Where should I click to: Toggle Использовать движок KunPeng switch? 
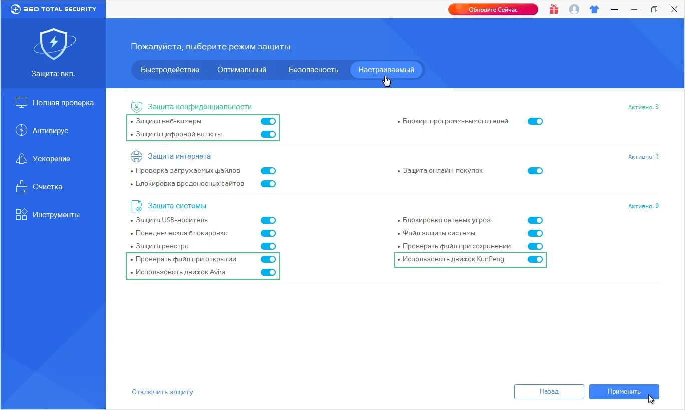click(535, 259)
